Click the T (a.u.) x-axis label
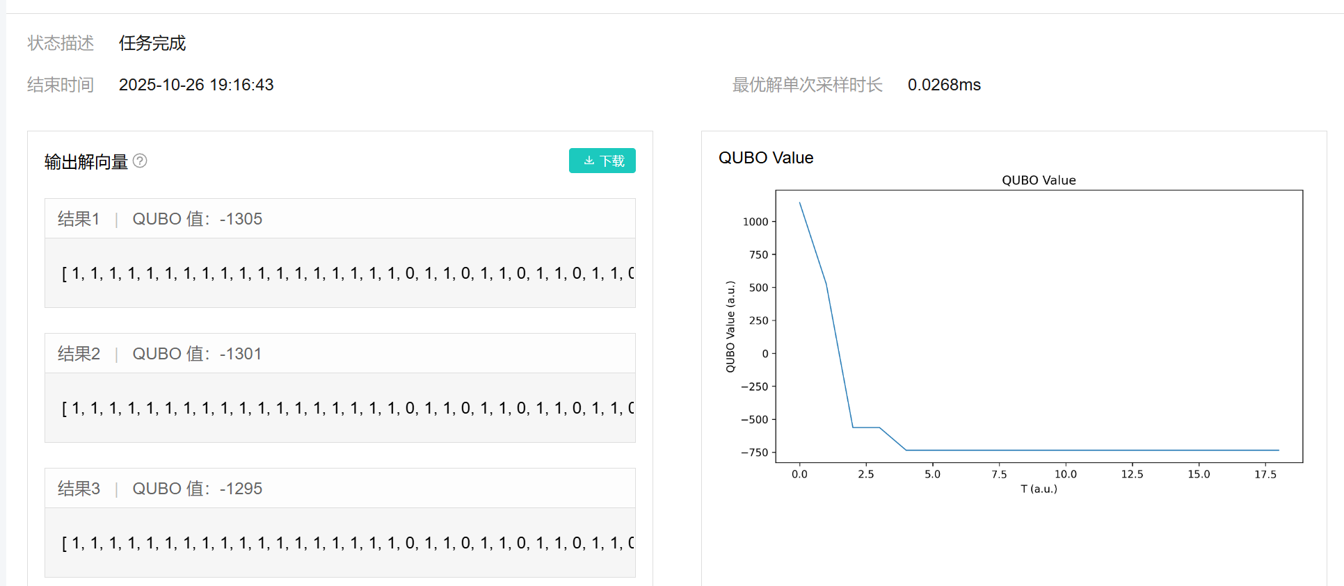1344x586 pixels. click(x=1038, y=489)
